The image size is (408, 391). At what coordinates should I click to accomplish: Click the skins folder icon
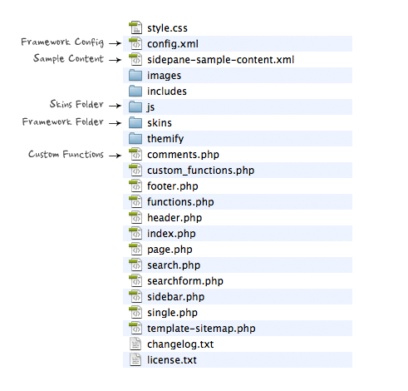pyautogui.click(x=135, y=122)
